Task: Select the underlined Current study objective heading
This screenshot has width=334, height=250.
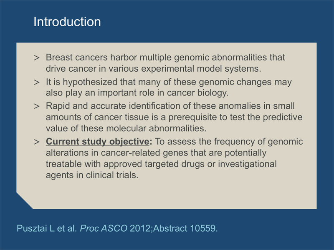Action: (99, 142)
